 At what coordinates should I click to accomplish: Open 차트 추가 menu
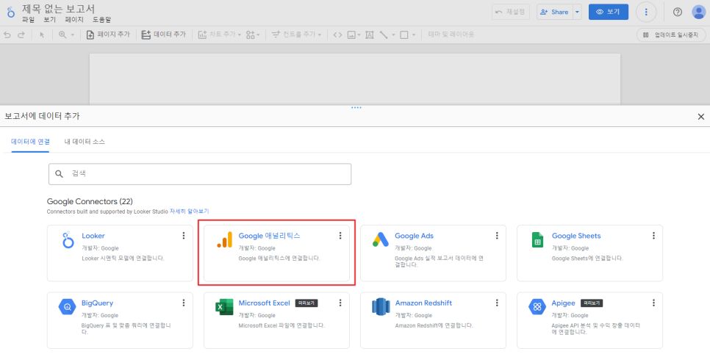tap(219, 35)
